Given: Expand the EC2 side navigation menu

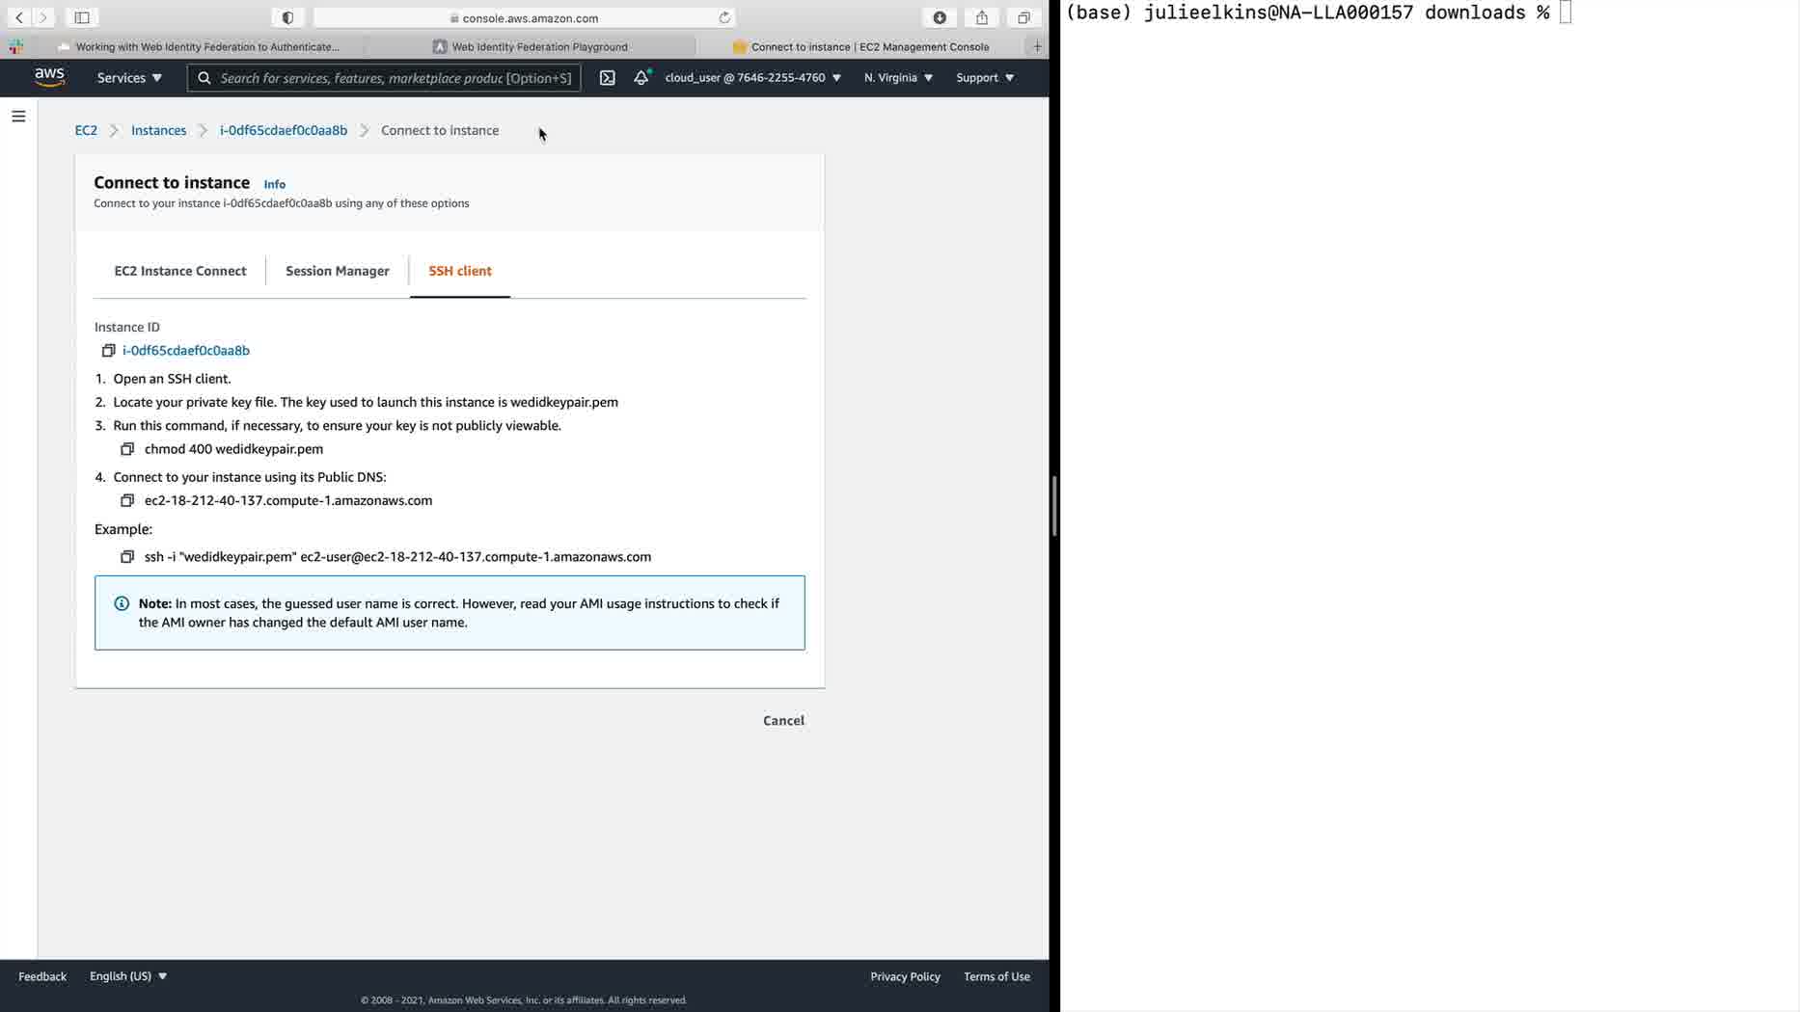Looking at the screenshot, I should click(18, 117).
